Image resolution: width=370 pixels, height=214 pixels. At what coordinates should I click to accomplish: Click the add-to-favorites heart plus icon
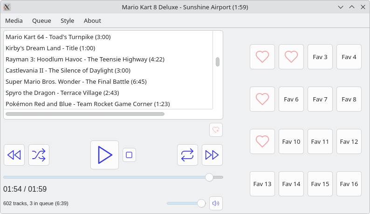point(216,130)
